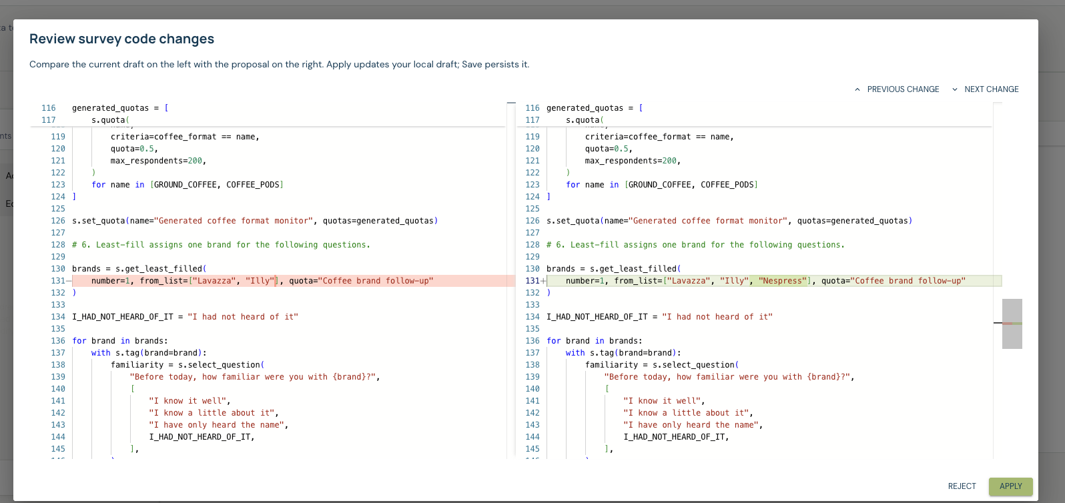The height and width of the screenshot is (503, 1065).
Task: Click the "Compare the current draft" description text
Action: pos(280,65)
